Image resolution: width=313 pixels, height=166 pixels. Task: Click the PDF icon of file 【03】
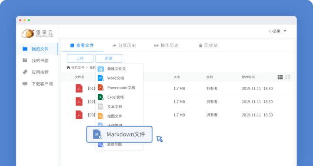point(79,115)
